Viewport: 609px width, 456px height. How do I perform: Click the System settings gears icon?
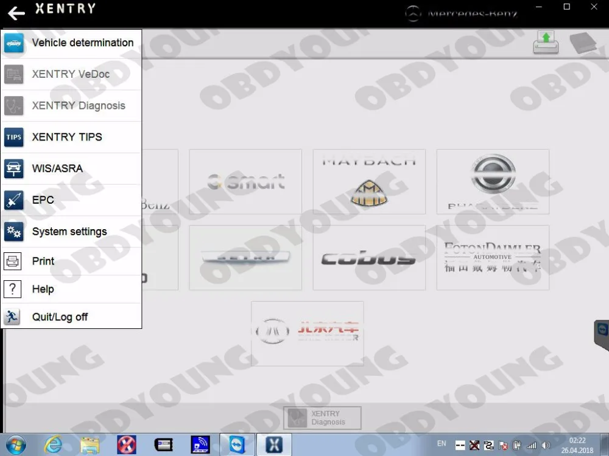click(13, 232)
